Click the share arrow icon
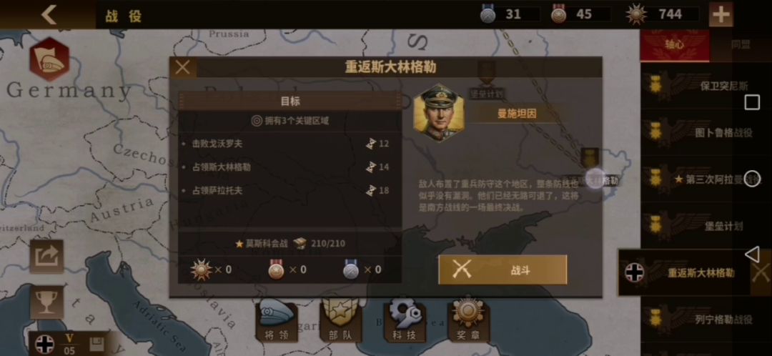 pyautogui.click(x=46, y=257)
